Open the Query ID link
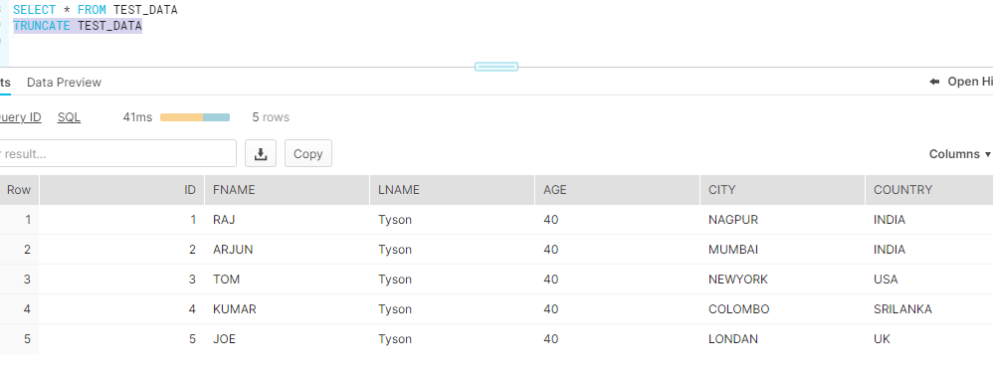The height and width of the screenshot is (376, 993). click(x=20, y=117)
